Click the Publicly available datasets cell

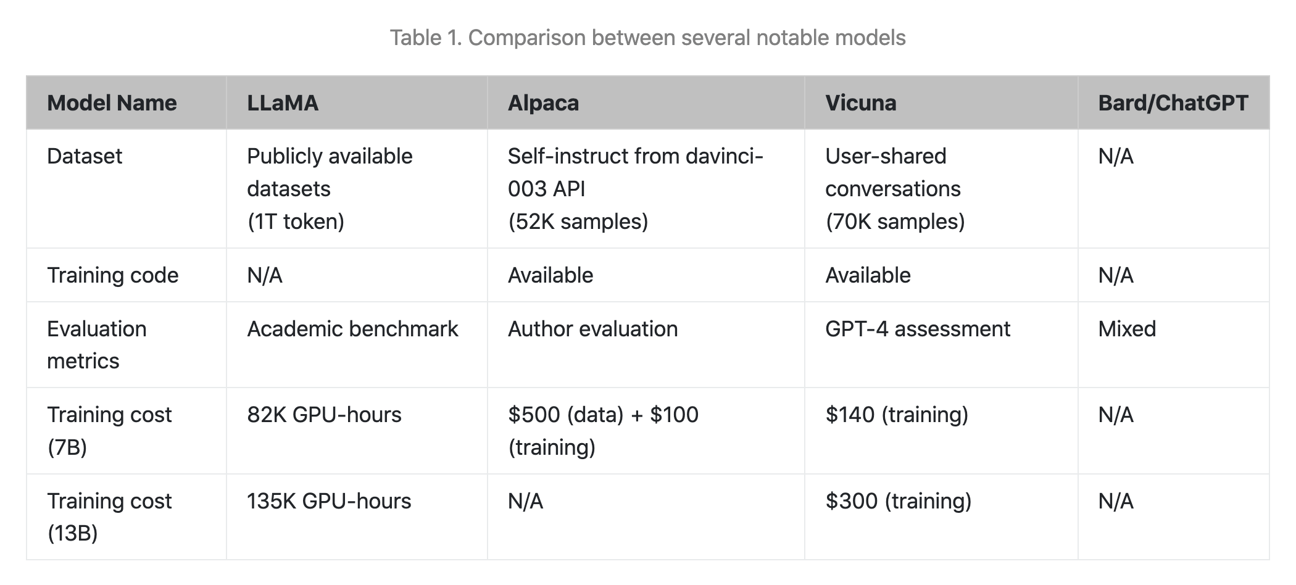click(x=357, y=189)
